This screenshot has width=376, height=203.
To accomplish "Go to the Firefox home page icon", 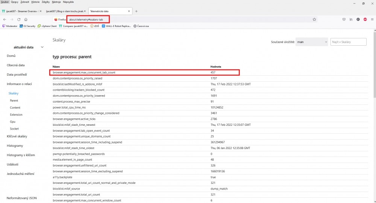I will point(26,19).
